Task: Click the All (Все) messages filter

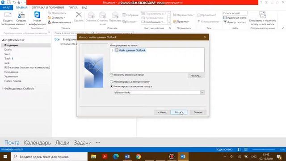Action: (57, 39)
